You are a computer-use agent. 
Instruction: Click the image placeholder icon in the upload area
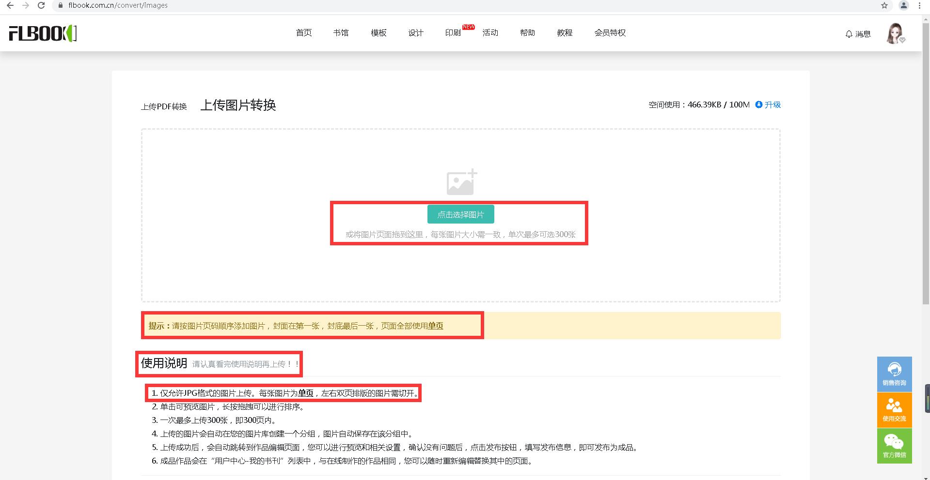click(460, 182)
